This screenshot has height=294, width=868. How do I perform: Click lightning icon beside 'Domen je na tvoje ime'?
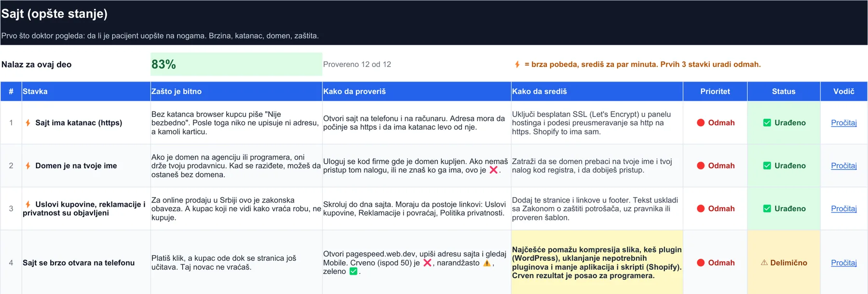(x=28, y=166)
